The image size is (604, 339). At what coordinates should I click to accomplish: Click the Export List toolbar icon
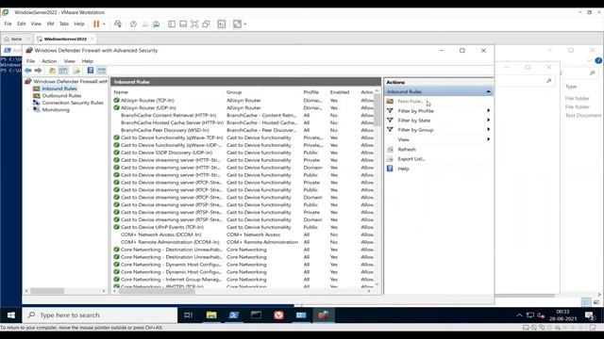tap(76, 71)
